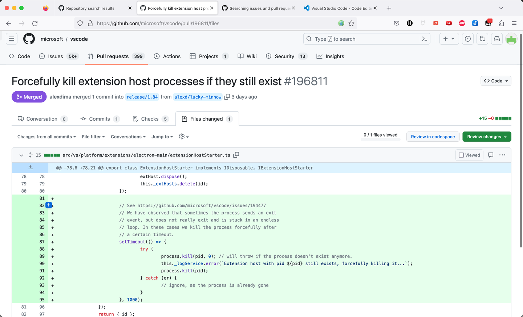Expand lines above the diff hunk
523x317 pixels.
click(x=30, y=167)
